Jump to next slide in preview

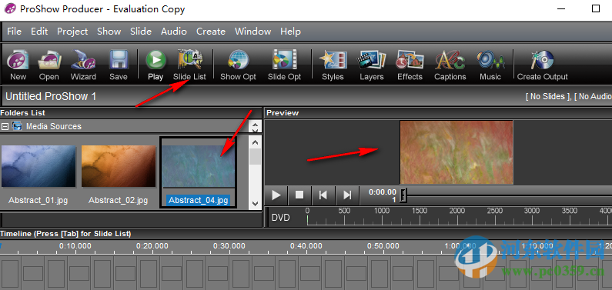coord(347,195)
